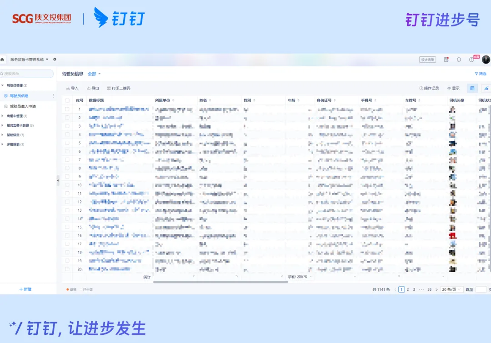The image size is (491, 343).
Task: Open notifications bell icon
Action: pyautogui.click(x=459, y=60)
